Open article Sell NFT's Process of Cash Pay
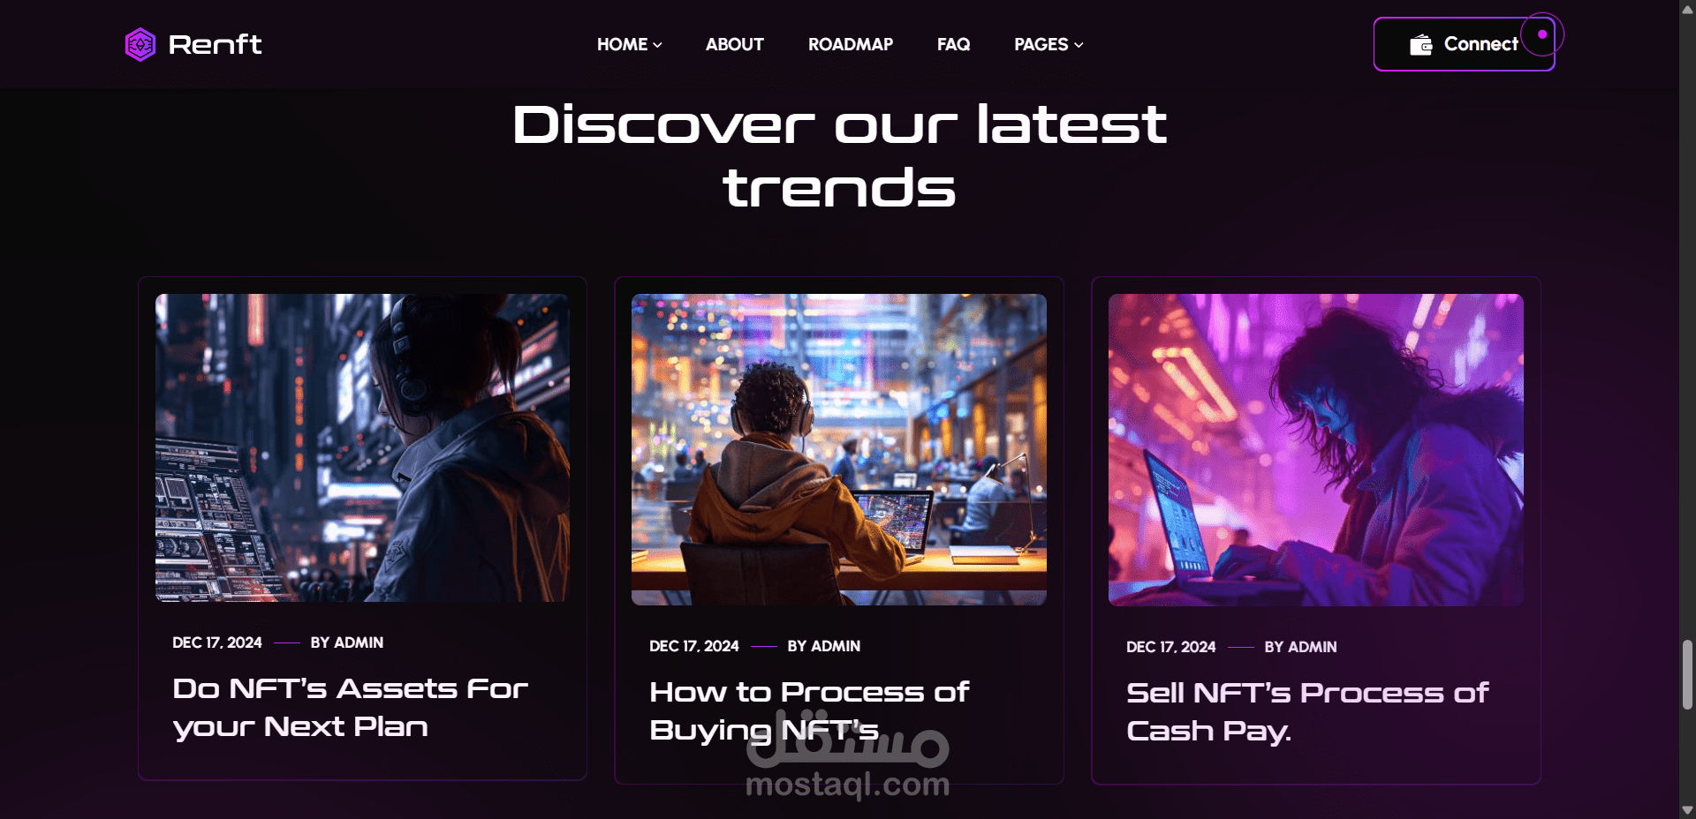This screenshot has width=1696, height=819. pyautogui.click(x=1307, y=712)
